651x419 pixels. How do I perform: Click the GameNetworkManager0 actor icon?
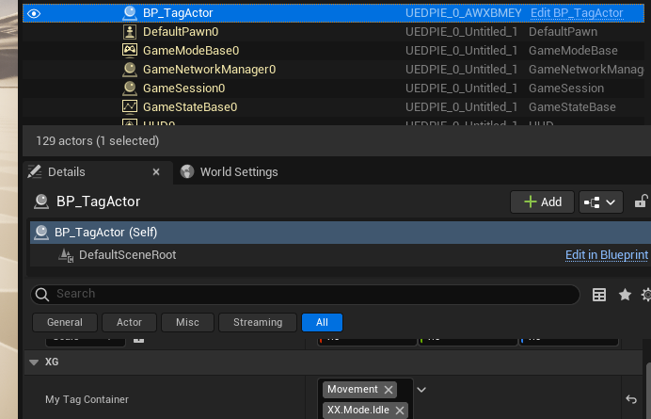click(x=130, y=70)
